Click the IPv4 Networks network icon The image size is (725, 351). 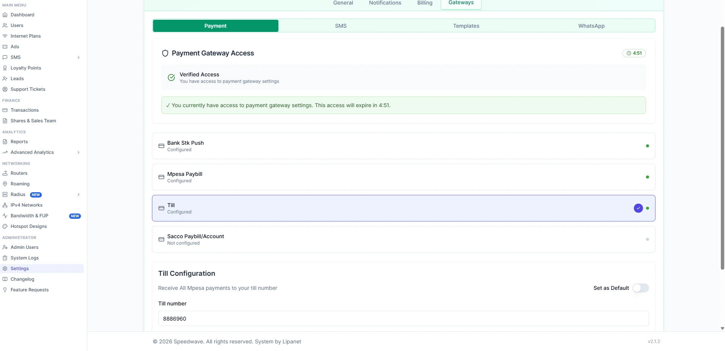(x=5, y=205)
